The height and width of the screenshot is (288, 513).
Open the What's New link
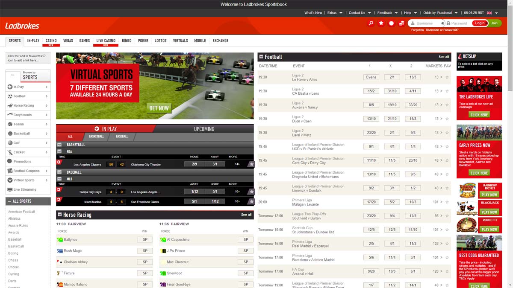313,13
